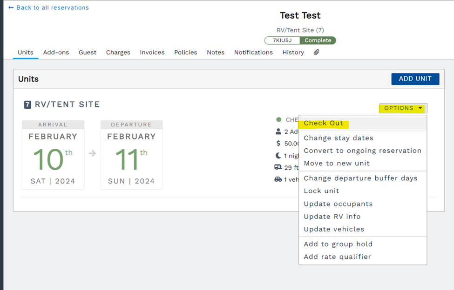Image resolution: width=454 pixels, height=290 pixels.
Task: Switch to the Notifications tab
Action: click(253, 52)
